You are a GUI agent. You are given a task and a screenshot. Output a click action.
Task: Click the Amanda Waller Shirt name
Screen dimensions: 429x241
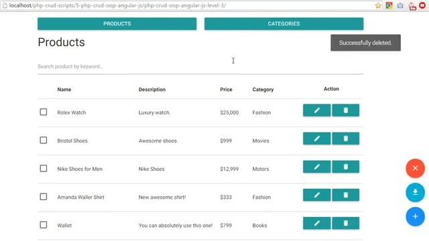click(x=80, y=197)
